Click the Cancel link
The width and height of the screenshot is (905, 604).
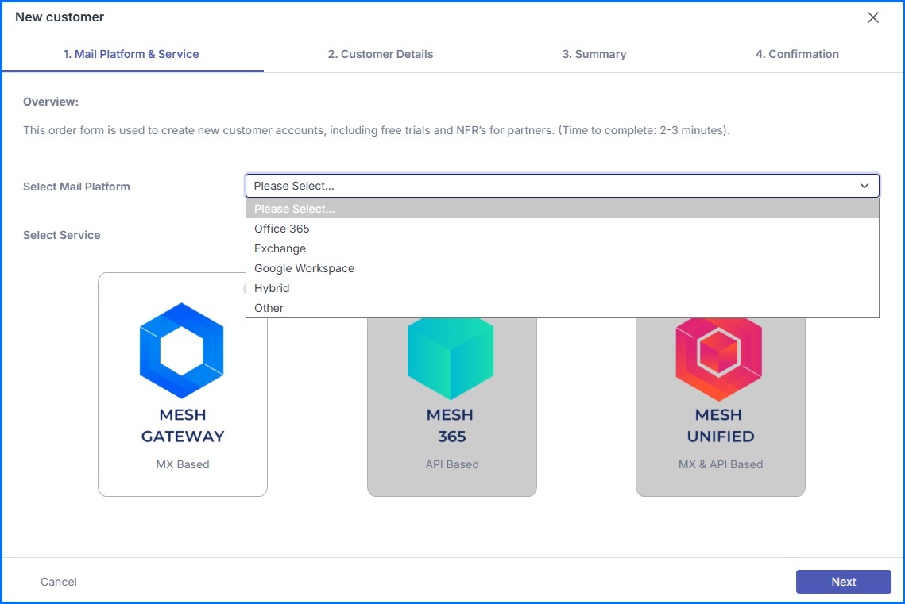(59, 582)
